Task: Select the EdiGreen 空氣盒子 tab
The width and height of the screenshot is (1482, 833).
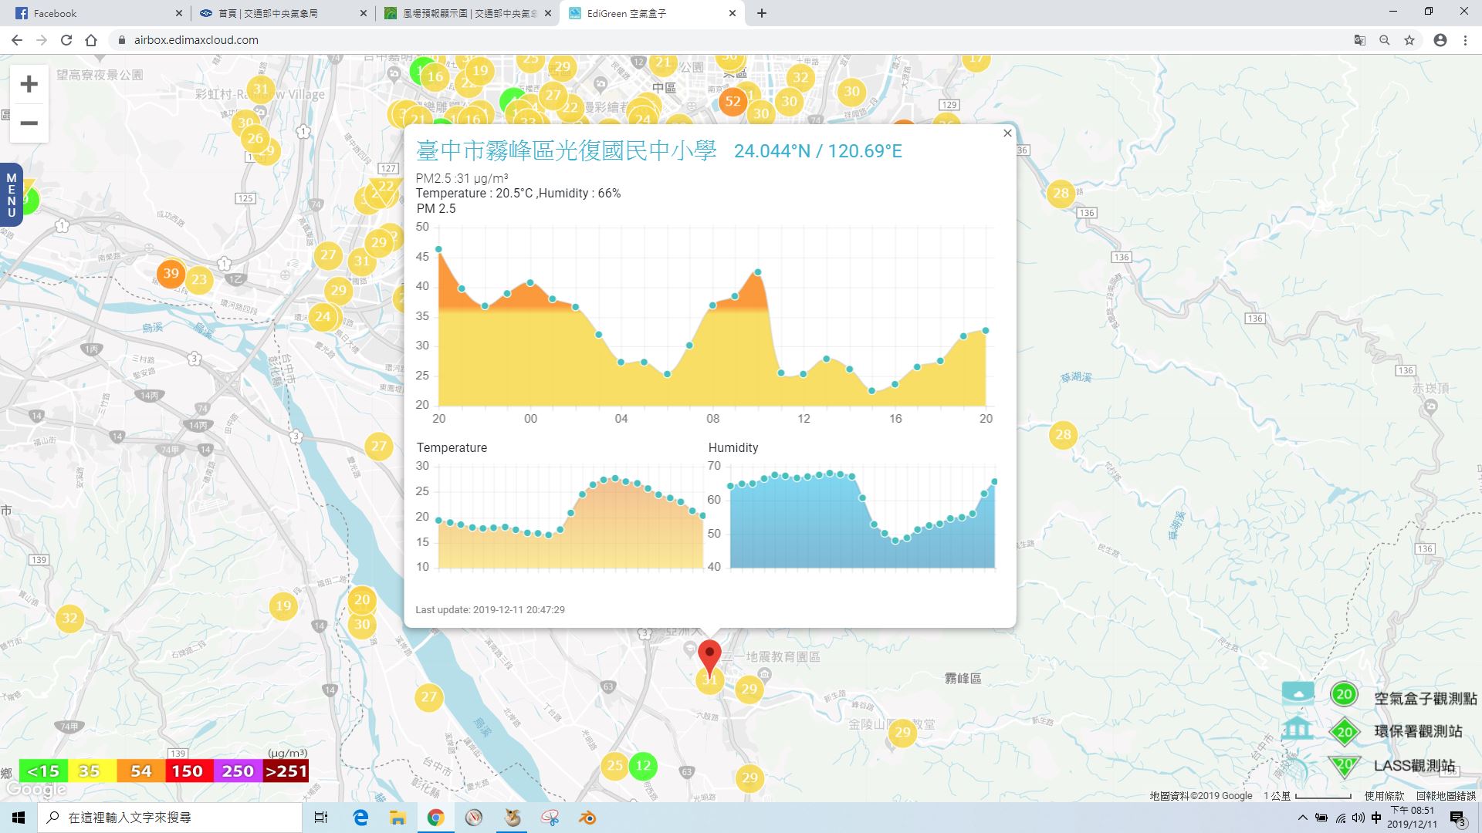Action: click(x=652, y=13)
